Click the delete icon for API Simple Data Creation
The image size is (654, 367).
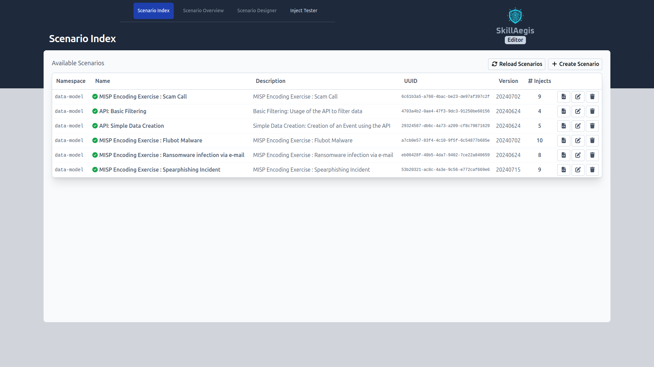point(592,126)
